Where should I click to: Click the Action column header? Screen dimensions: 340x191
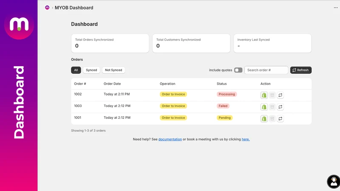[x=265, y=84]
